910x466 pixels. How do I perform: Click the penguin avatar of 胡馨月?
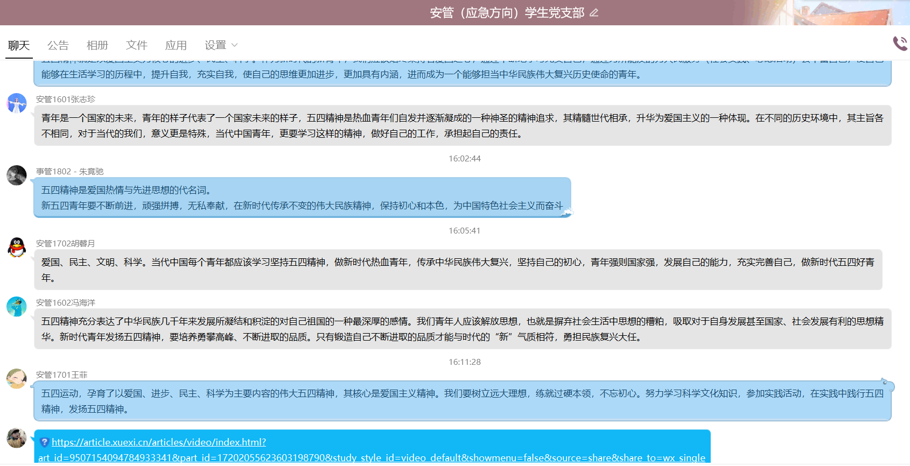[x=17, y=247]
